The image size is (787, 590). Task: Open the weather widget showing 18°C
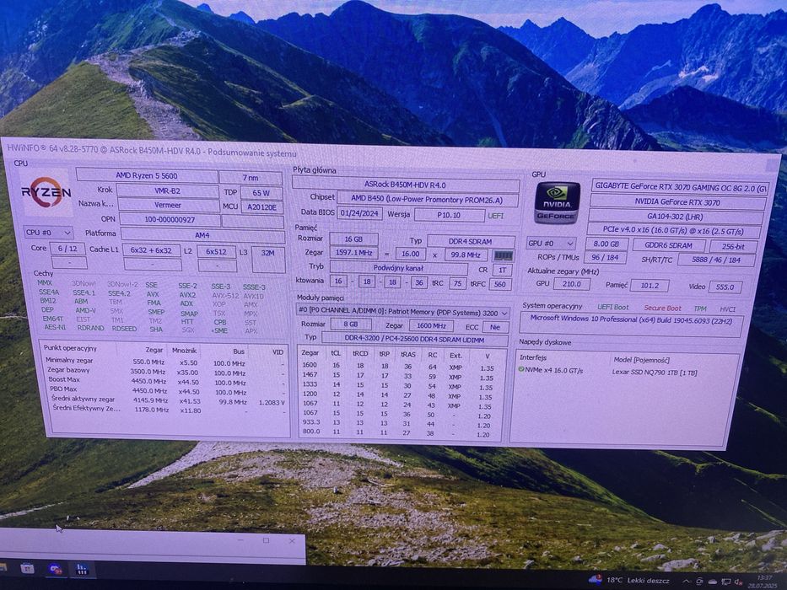tap(629, 580)
